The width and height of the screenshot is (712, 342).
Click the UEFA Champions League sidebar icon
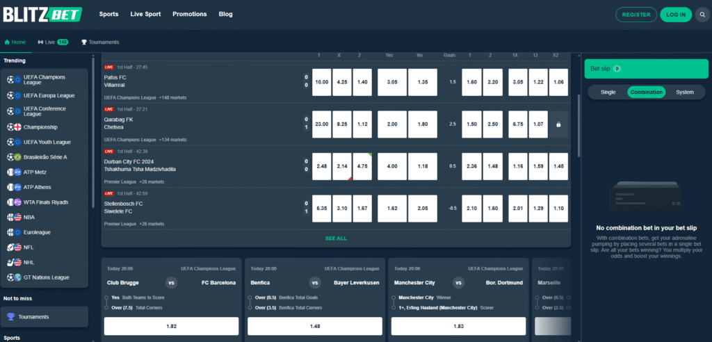pos(15,80)
